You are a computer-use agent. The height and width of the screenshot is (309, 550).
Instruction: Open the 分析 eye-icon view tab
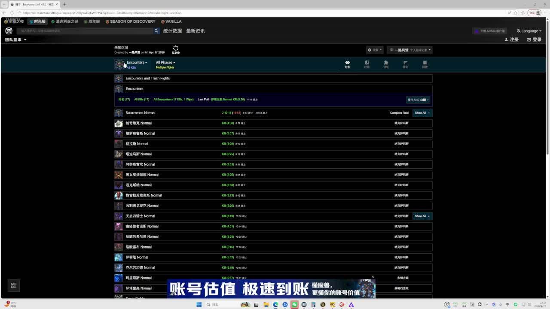347,64
